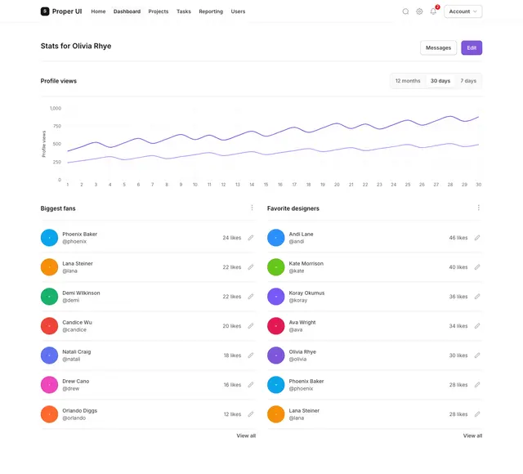View all favorite designers
Viewport: 523px width, 474px height.
[x=472, y=436]
